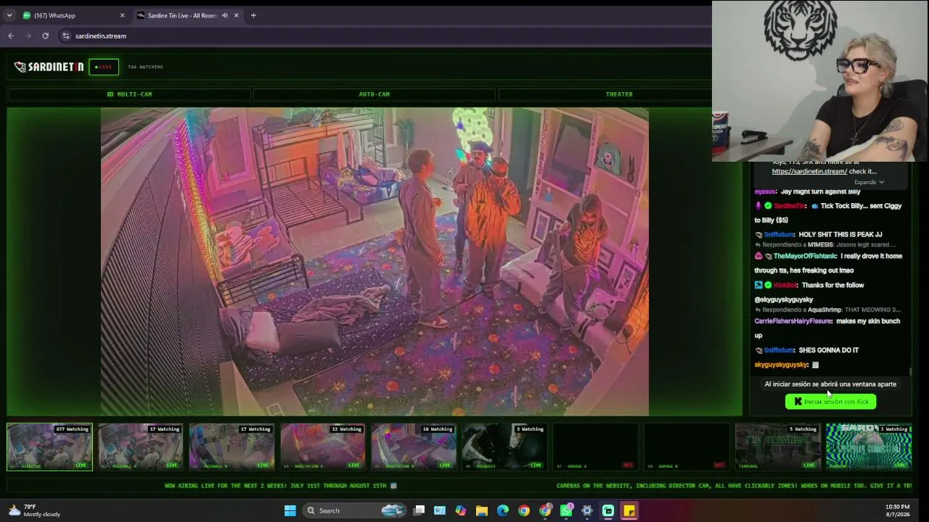The height and width of the screenshot is (522, 929).
Task: Open the sardinetin.stream link in chat
Action: click(x=809, y=171)
